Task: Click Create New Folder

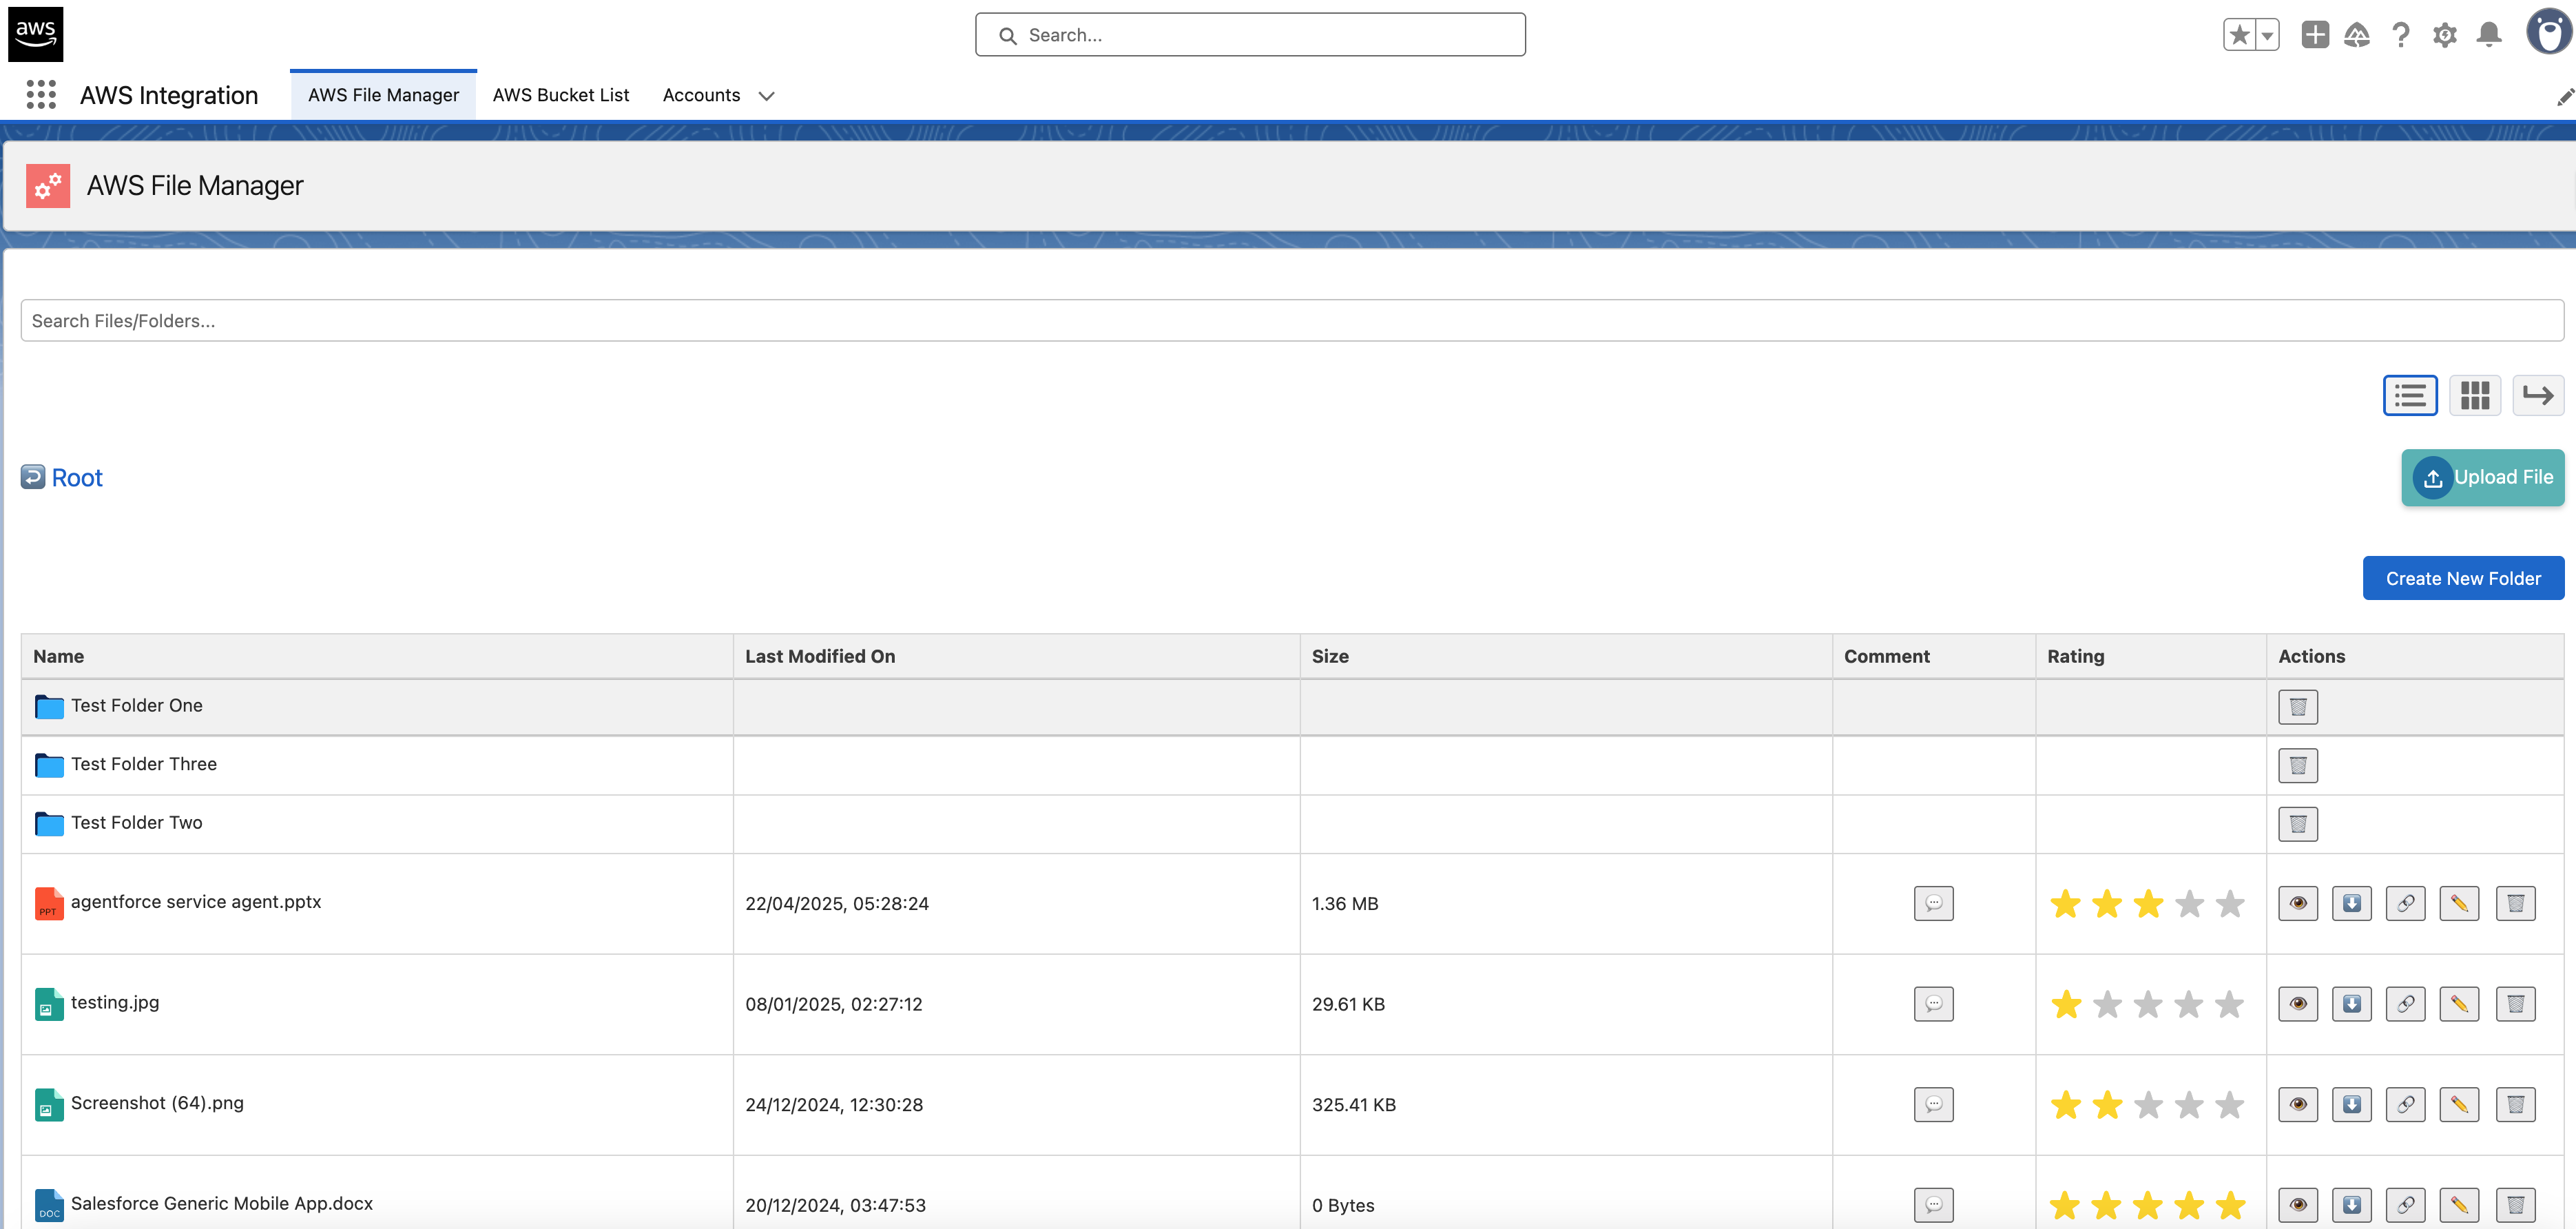Action: (x=2463, y=578)
